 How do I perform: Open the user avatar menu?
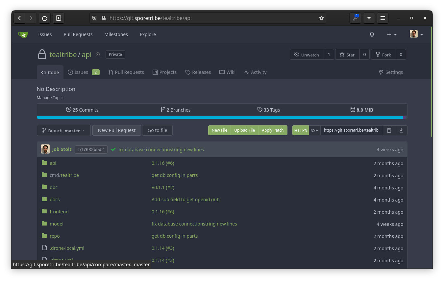416,34
